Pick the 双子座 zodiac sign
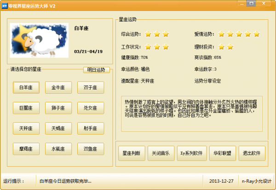The height and width of the screenshot is (190, 276). pyautogui.click(x=90, y=87)
